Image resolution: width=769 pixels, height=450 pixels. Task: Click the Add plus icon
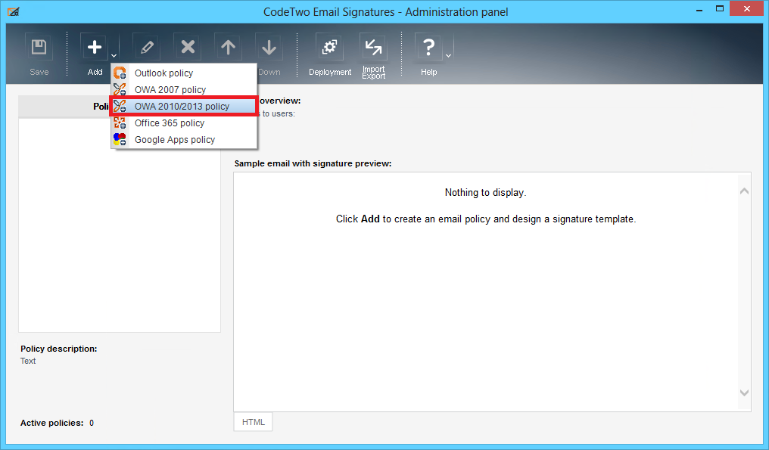click(94, 47)
